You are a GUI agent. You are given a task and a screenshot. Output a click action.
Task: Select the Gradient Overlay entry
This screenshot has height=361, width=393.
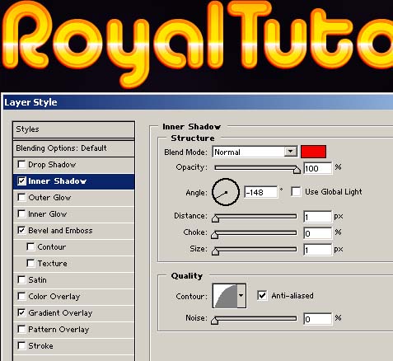click(73, 313)
